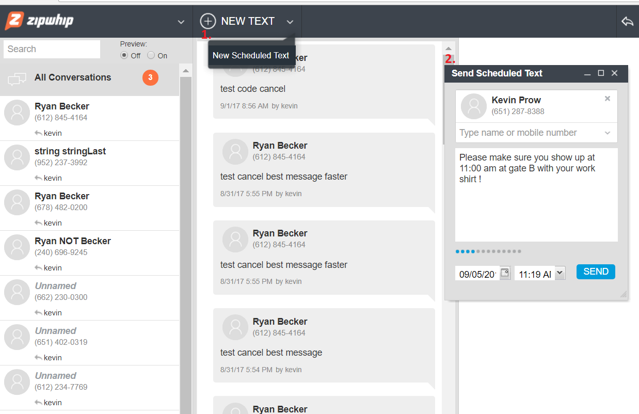The height and width of the screenshot is (414, 639).
Task: Click the Send Scheduled Text title bar
Action: (536, 73)
